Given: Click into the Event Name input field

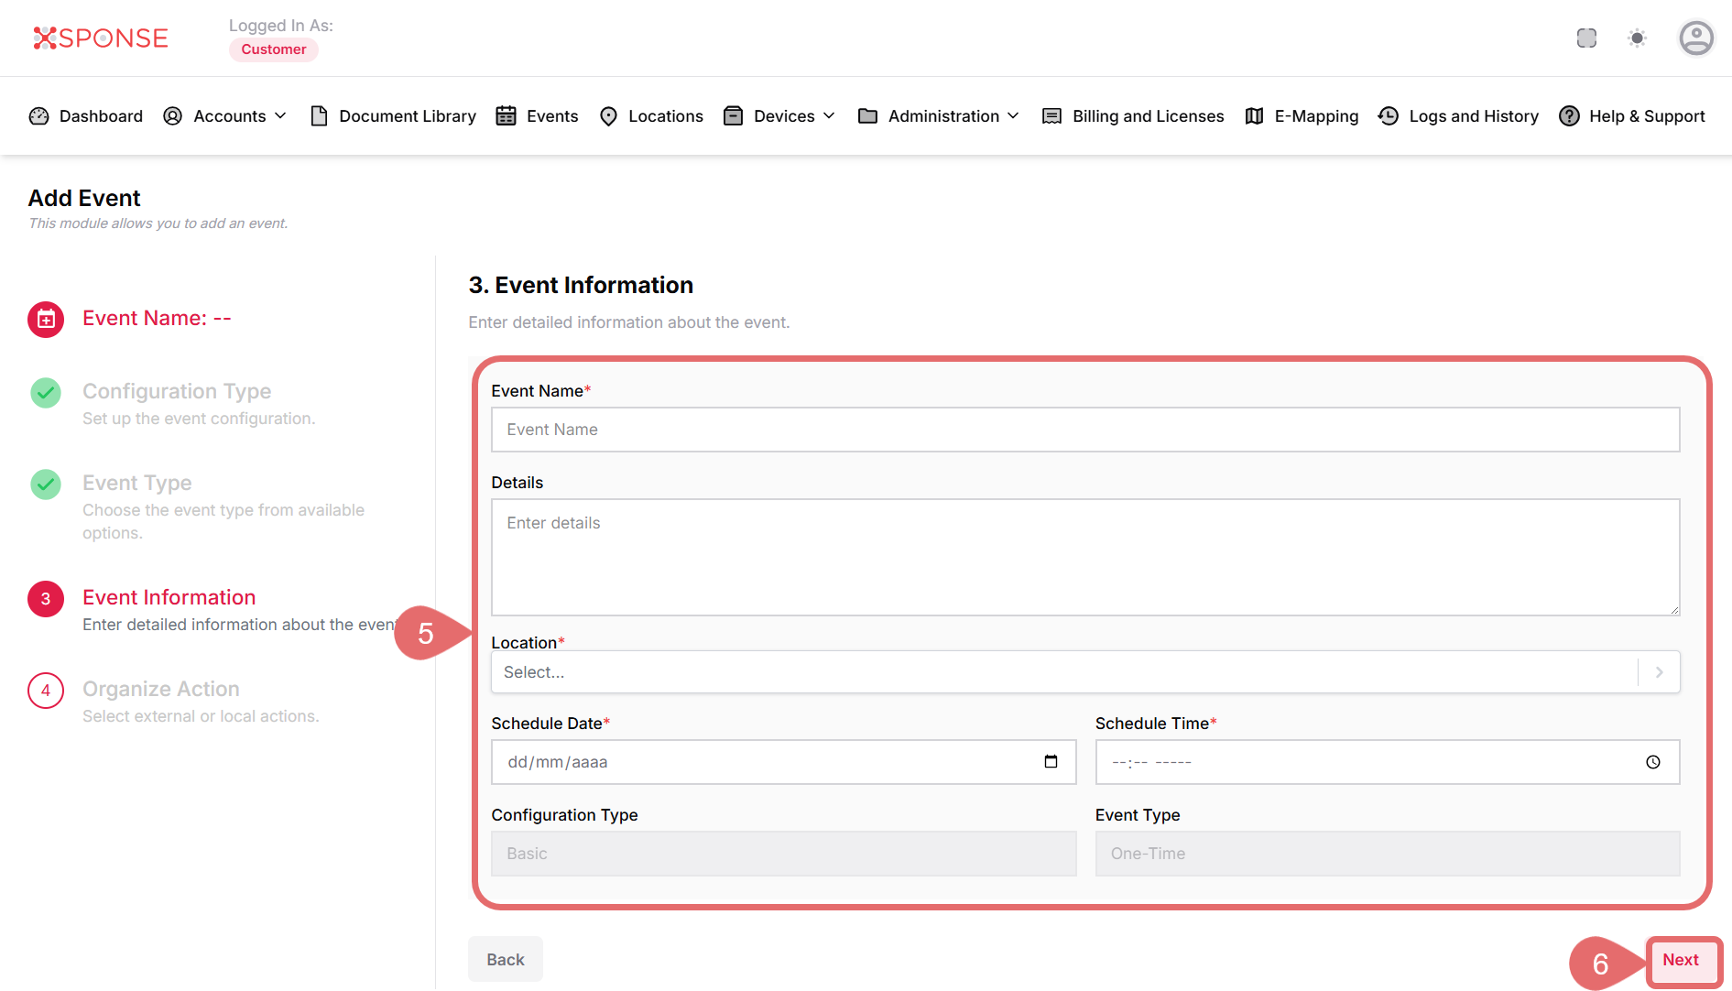Looking at the screenshot, I should pos(1084,430).
